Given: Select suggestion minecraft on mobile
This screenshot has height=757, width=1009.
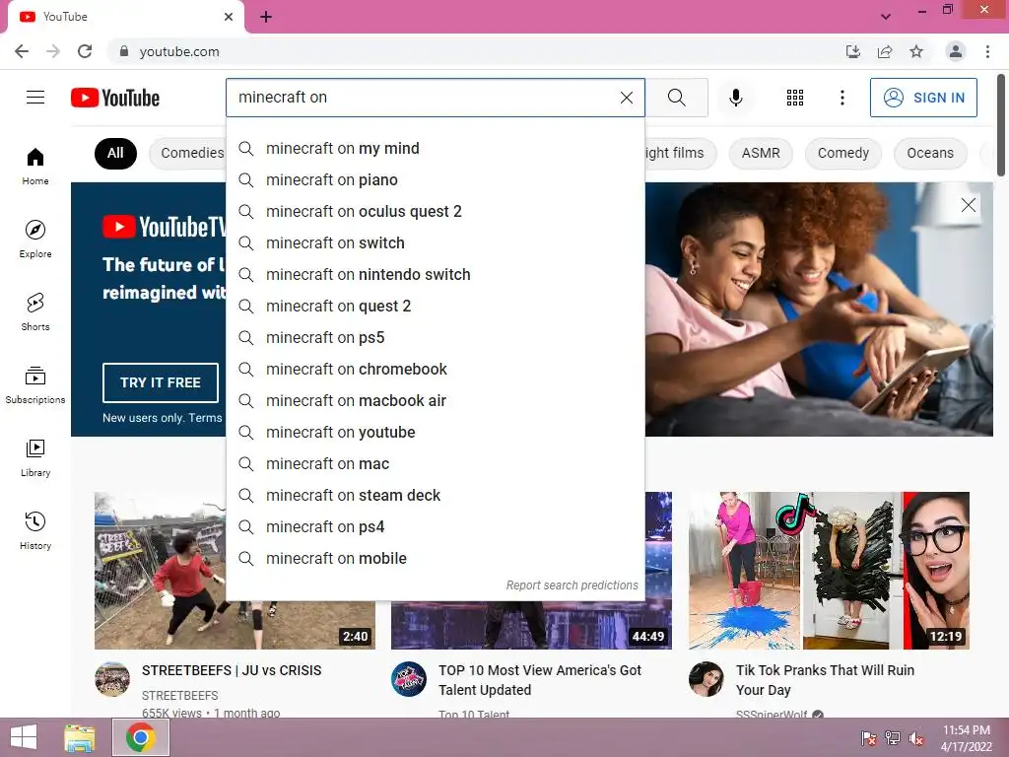Looking at the screenshot, I should click(435, 558).
